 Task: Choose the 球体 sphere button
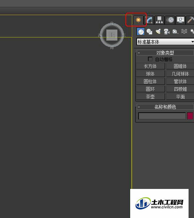click(150, 74)
